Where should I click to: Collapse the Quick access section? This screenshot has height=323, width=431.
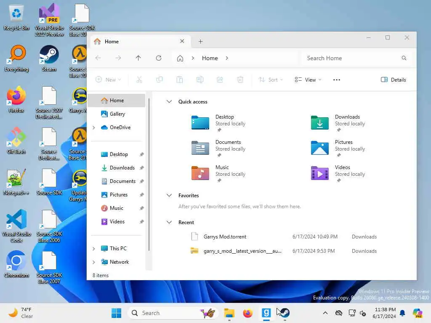169,102
